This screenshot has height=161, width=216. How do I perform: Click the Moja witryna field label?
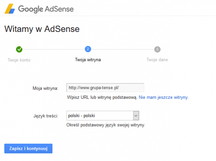click(45, 88)
